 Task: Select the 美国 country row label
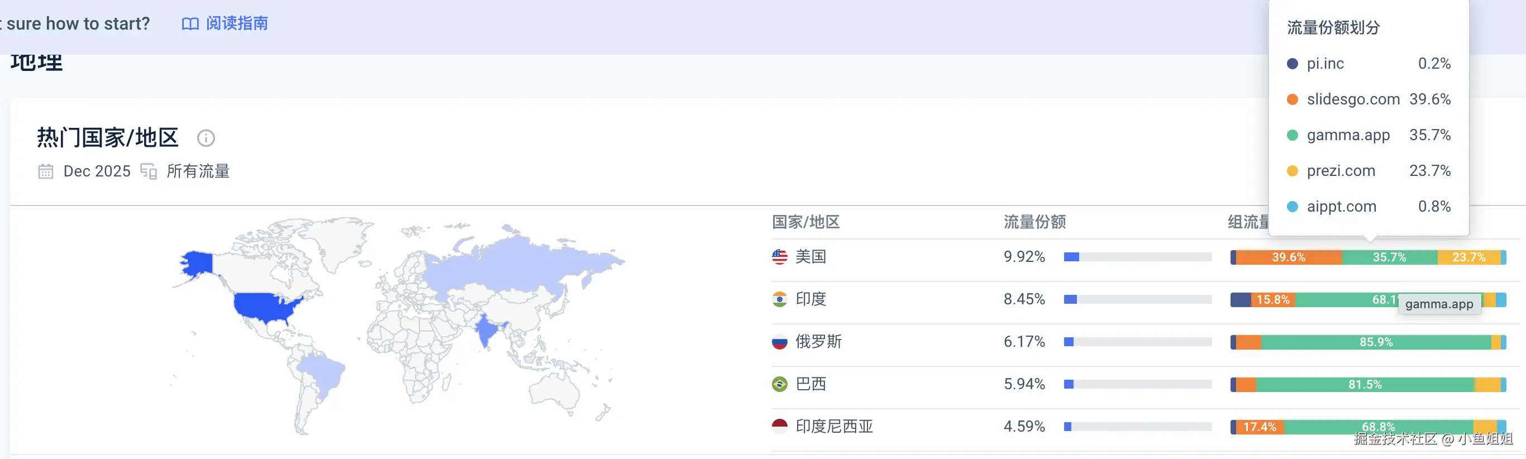point(810,256)
